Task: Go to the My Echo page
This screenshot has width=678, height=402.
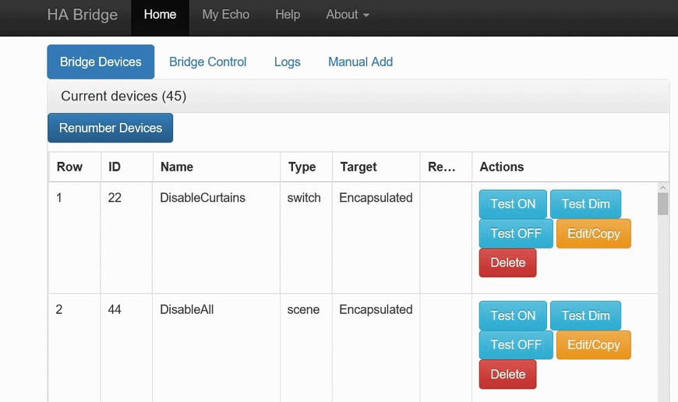Action: [226, 15]
